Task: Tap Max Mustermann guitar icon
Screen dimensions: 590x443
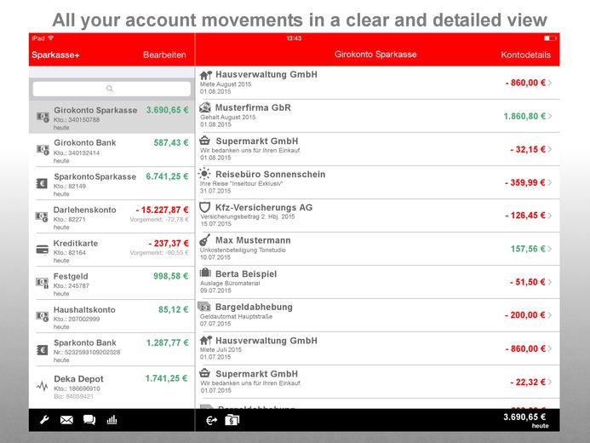Action: click(204, 240)
